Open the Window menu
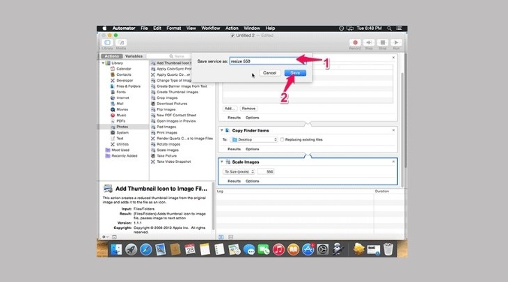Screen dimensions: 508x282 tap(252, 28)
